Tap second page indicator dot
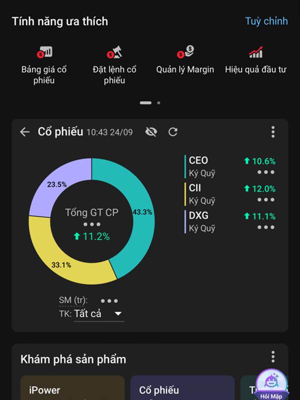 tap(158, 102)
